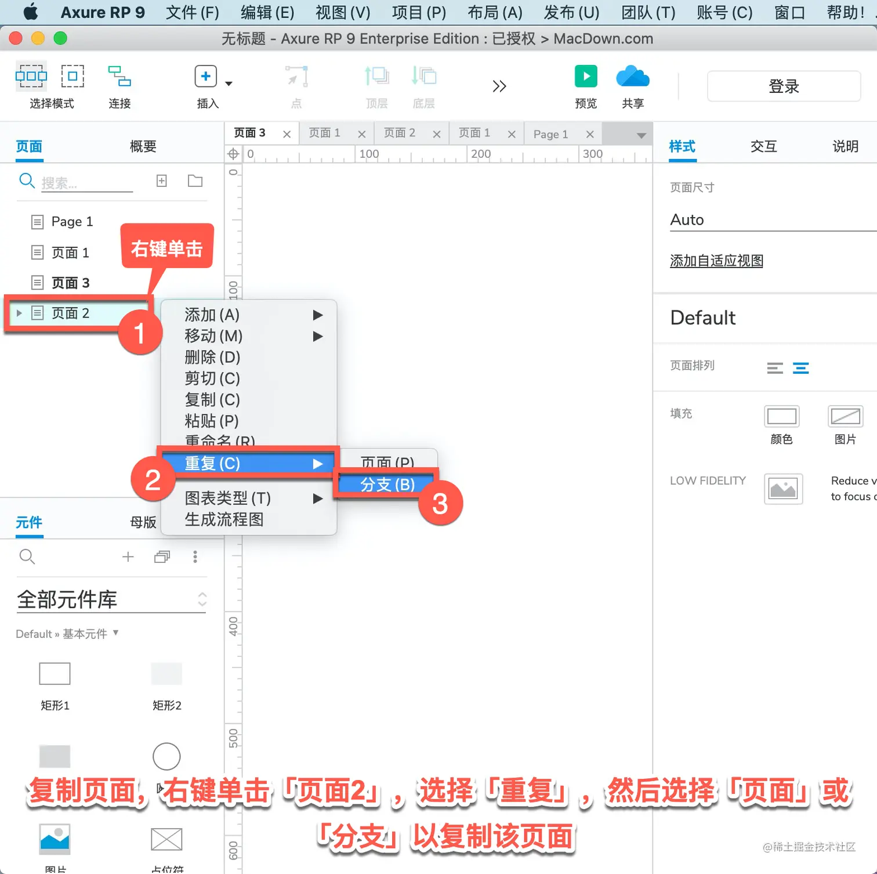Collapse the Default » 基本元件 section

click(x=67, y=634)
